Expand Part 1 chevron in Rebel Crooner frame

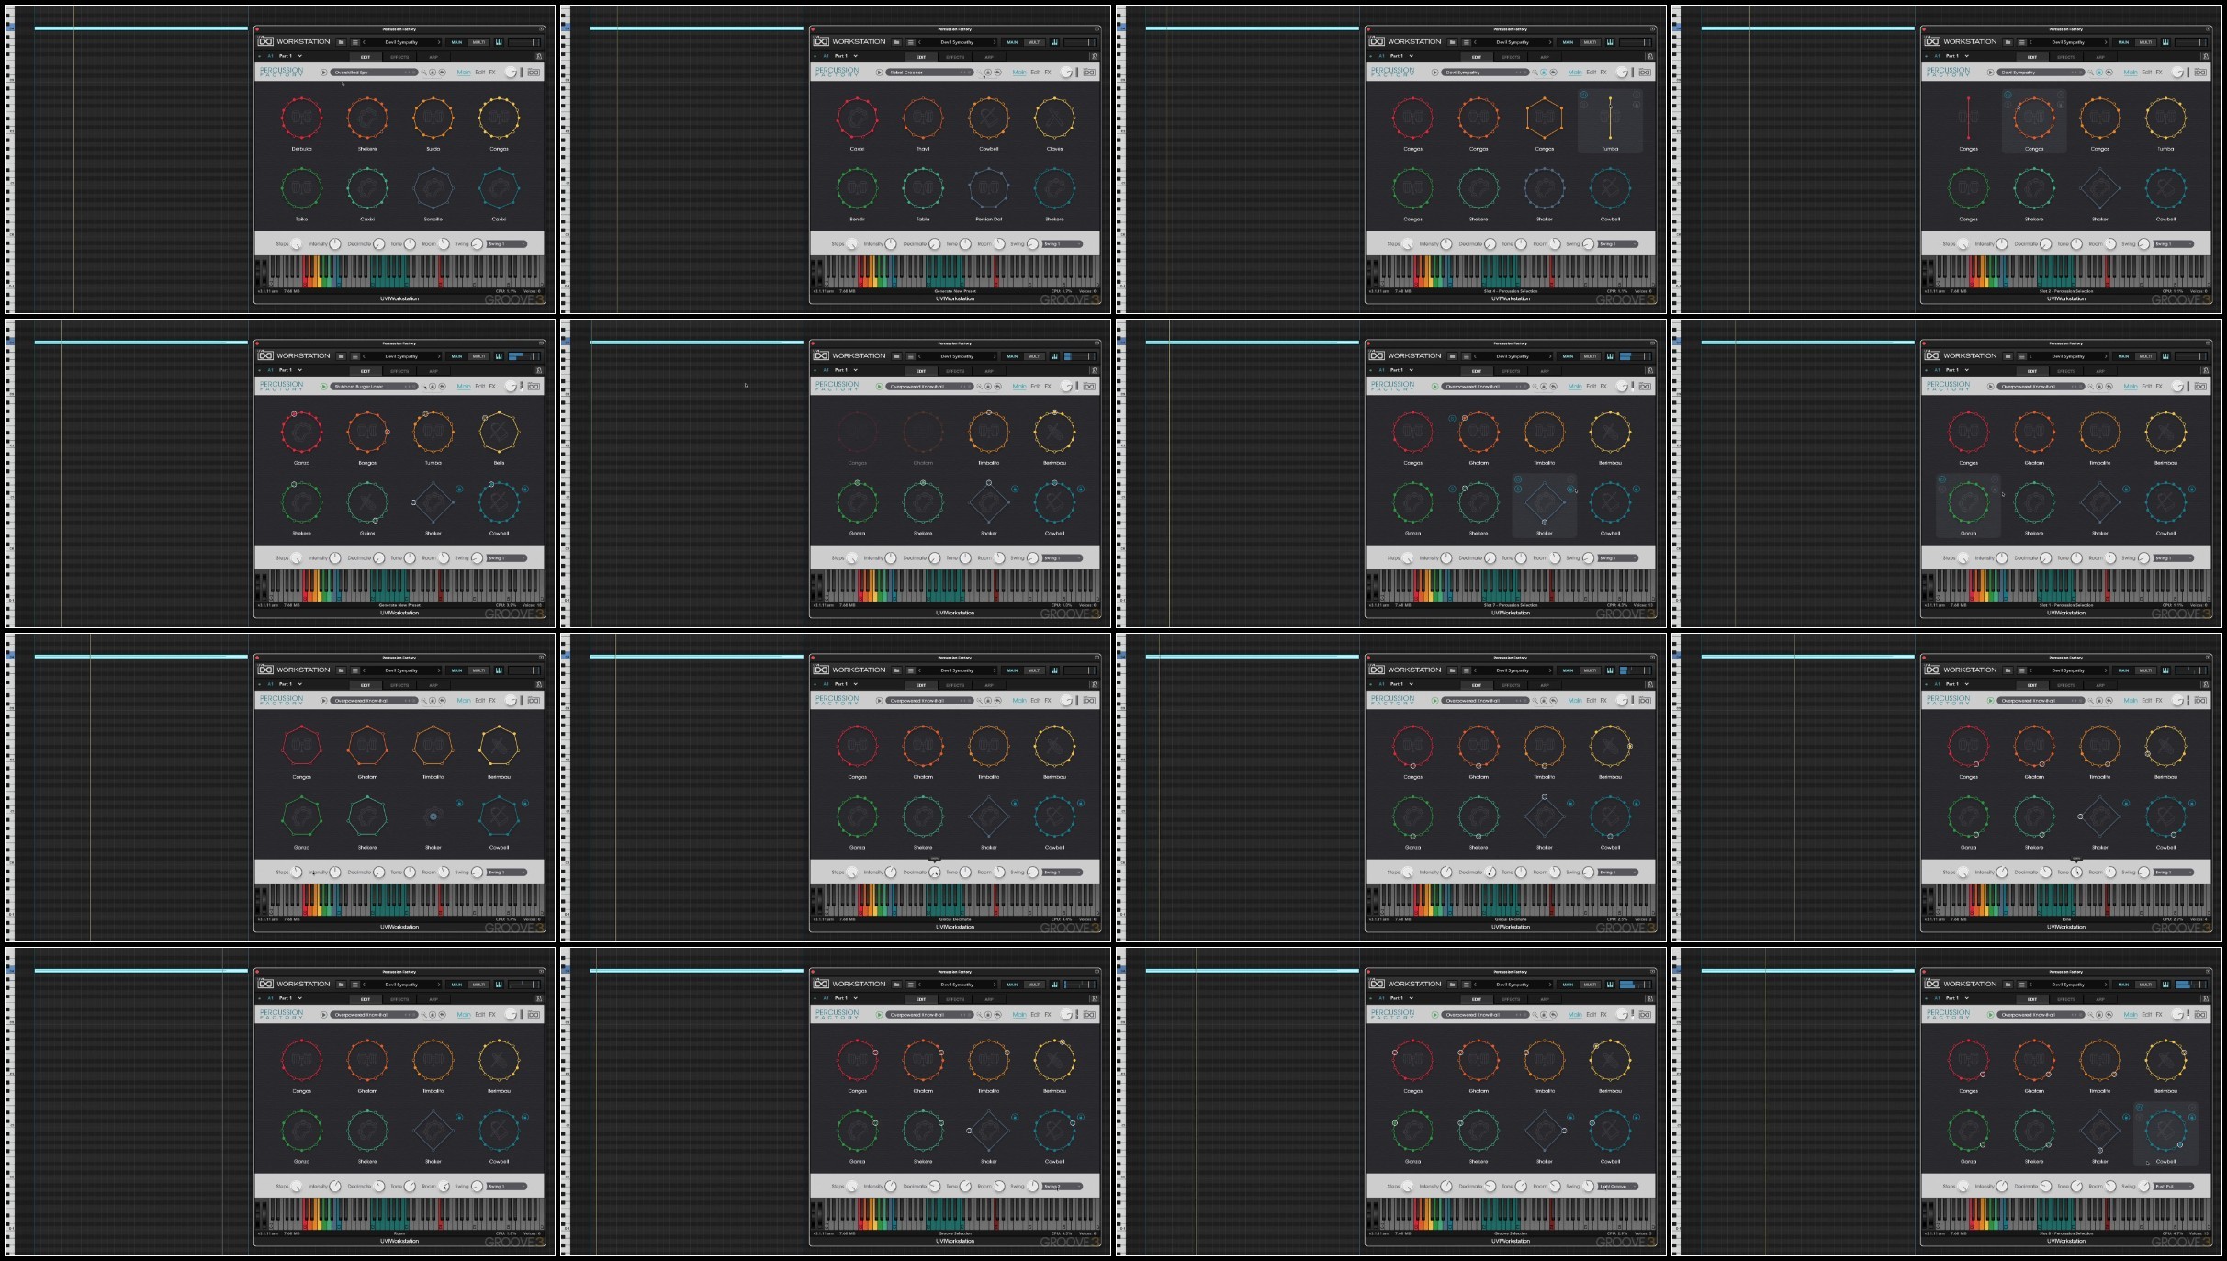click(856, 56)
